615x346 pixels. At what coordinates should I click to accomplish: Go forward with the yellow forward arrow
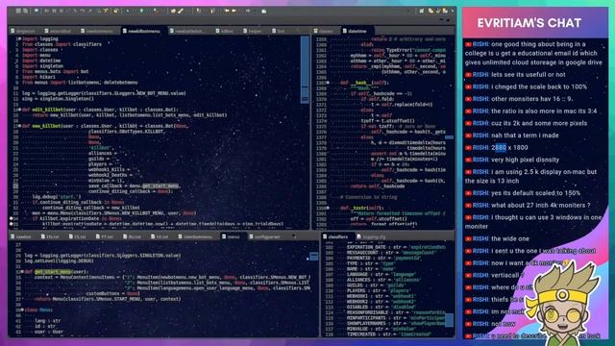pyautogui.click(x=235, y=11)
